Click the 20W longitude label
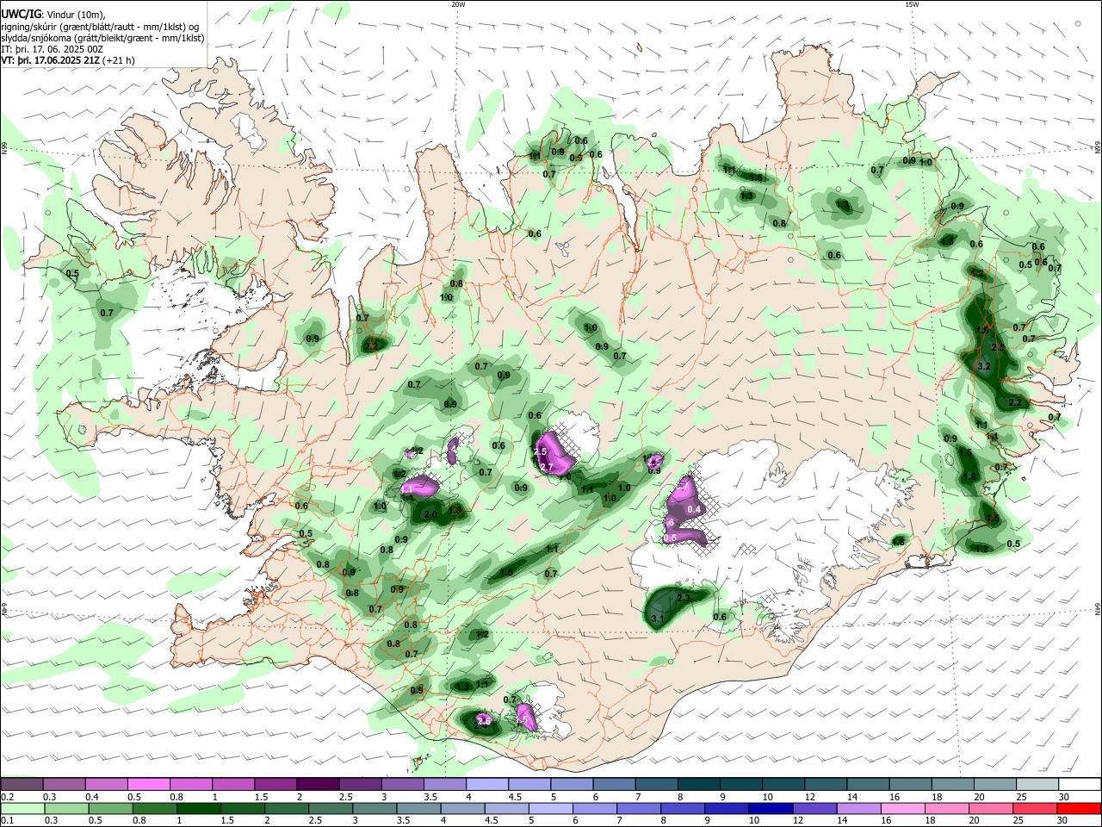Screen dimensions: 1102x827 point(458,4)
